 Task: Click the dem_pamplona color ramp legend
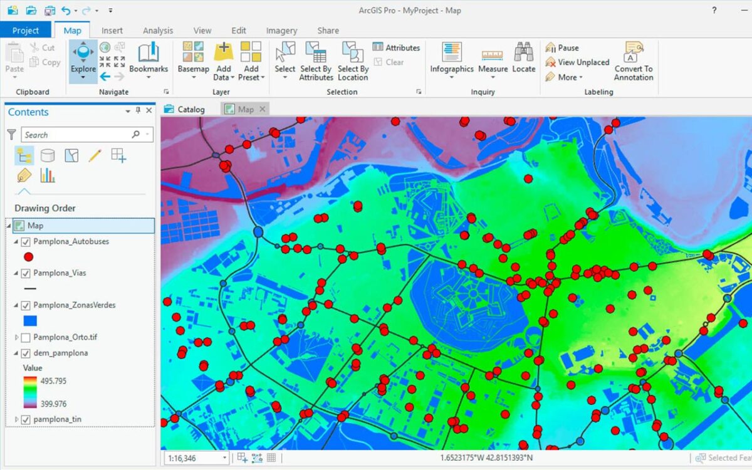30,392
